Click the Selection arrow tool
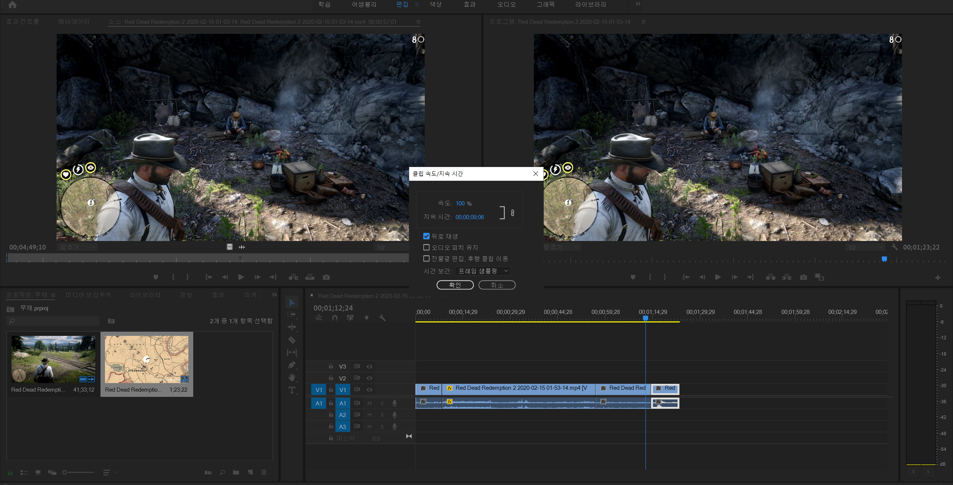Screen dimensions: 953x485 (292, 302)
